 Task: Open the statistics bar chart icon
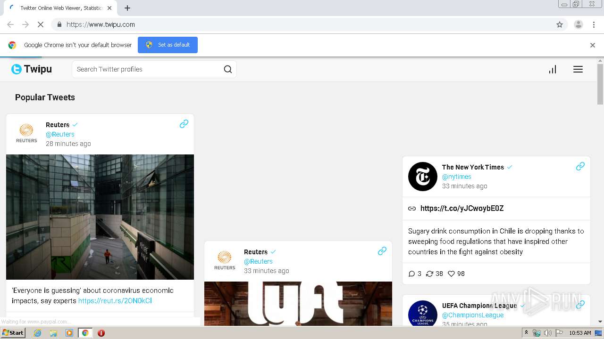[x=553, y=69]
